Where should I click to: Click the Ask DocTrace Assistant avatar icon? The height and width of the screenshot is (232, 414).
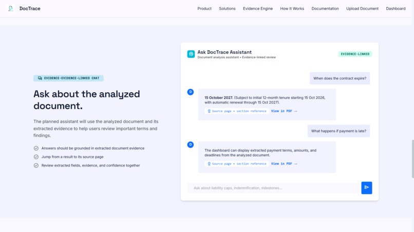[x=191, y=54]
